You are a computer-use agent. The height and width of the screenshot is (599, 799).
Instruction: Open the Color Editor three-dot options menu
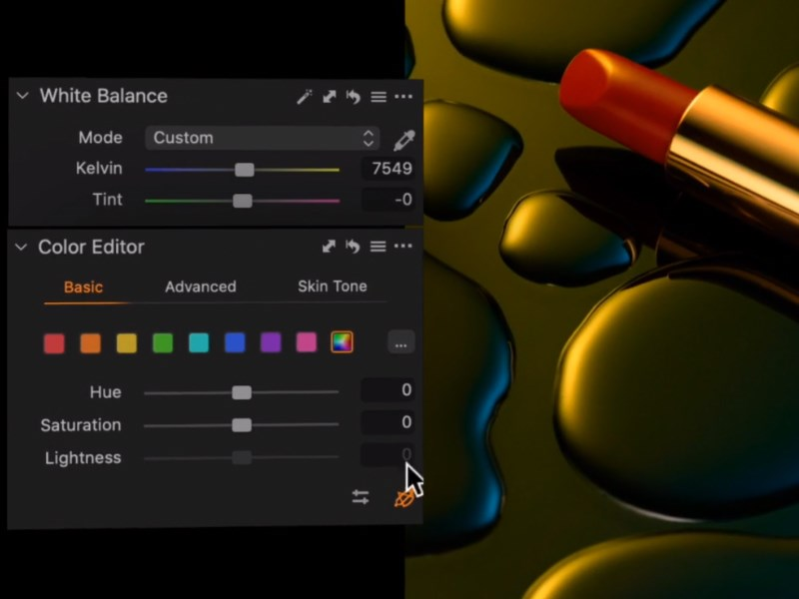(402, 246)
